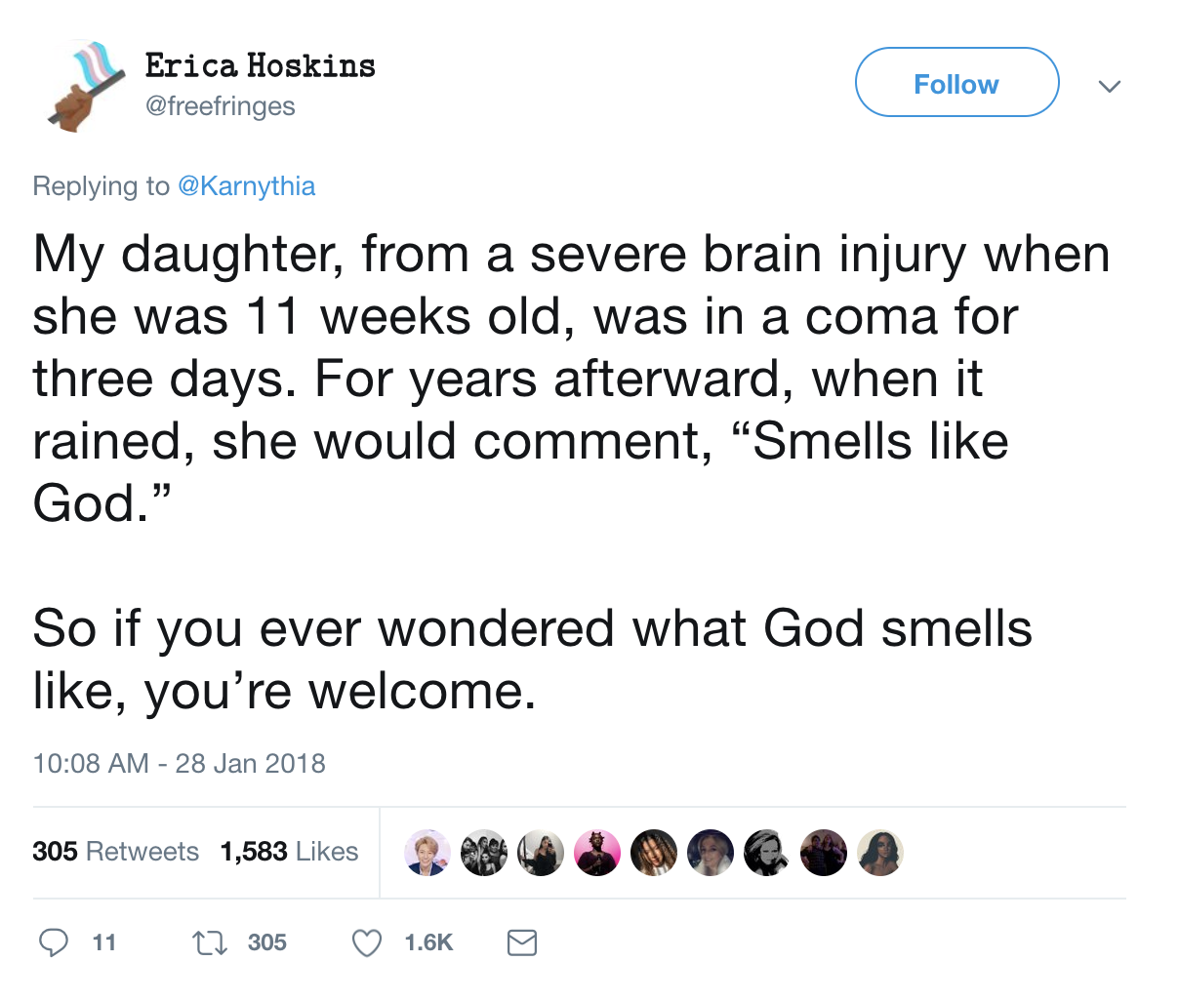1179x1001 pixels.
Task: Open the @Karnythia mention link
Action: (x=246, y=186)
